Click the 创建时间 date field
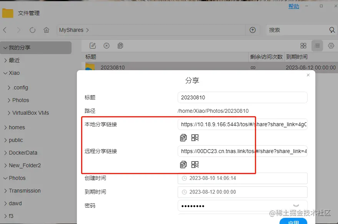Image resolution: width=338 pixels, height=224 pixels. [243, 178]
